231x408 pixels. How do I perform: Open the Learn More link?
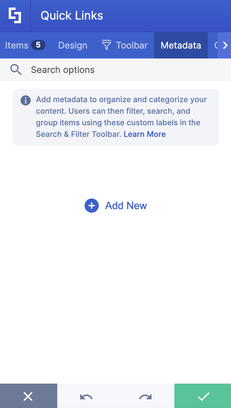(x=144, y=134)
